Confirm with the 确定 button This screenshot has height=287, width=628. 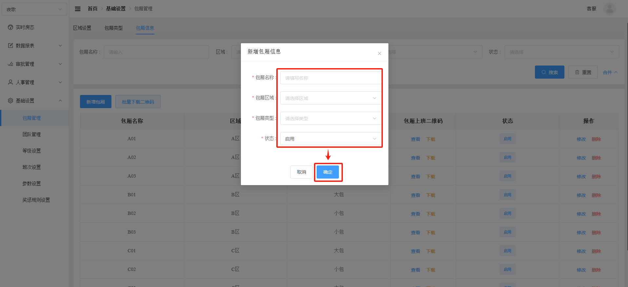[x=328, y=172]
